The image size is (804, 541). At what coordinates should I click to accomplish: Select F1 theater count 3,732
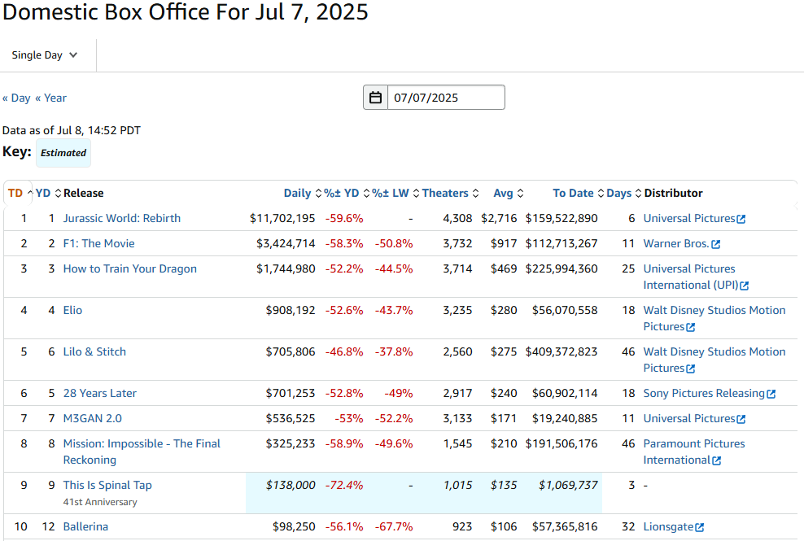(457, 243)
